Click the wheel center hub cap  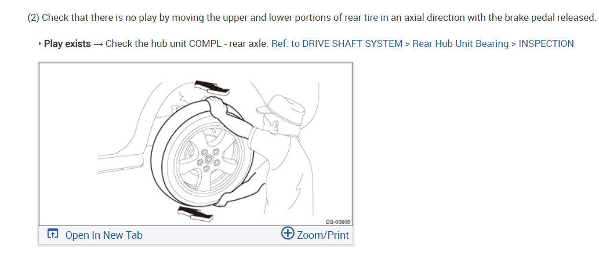(206, 158)
